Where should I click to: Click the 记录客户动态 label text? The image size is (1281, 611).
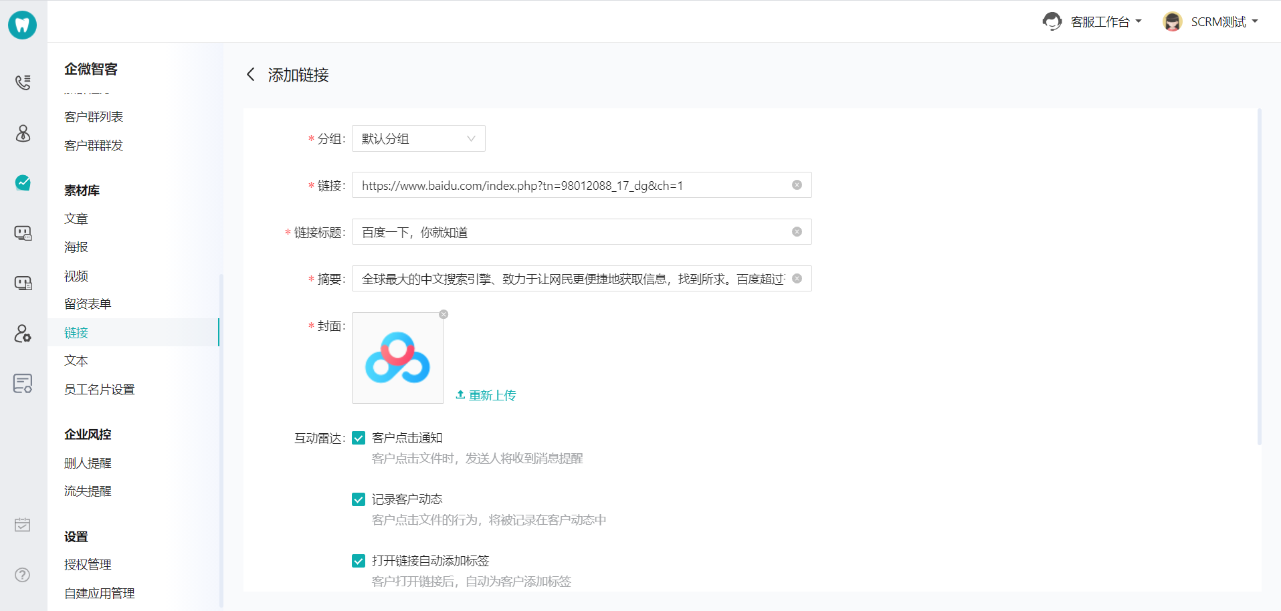(407, 499)
